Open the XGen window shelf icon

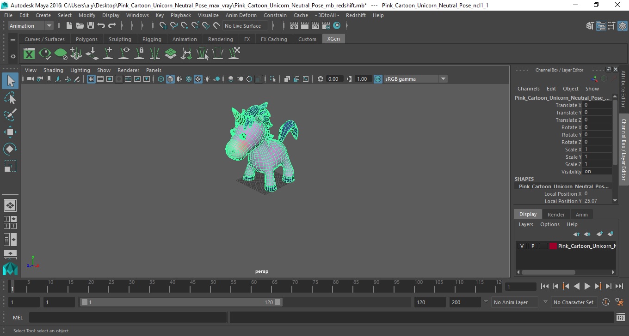pos(29,54)
